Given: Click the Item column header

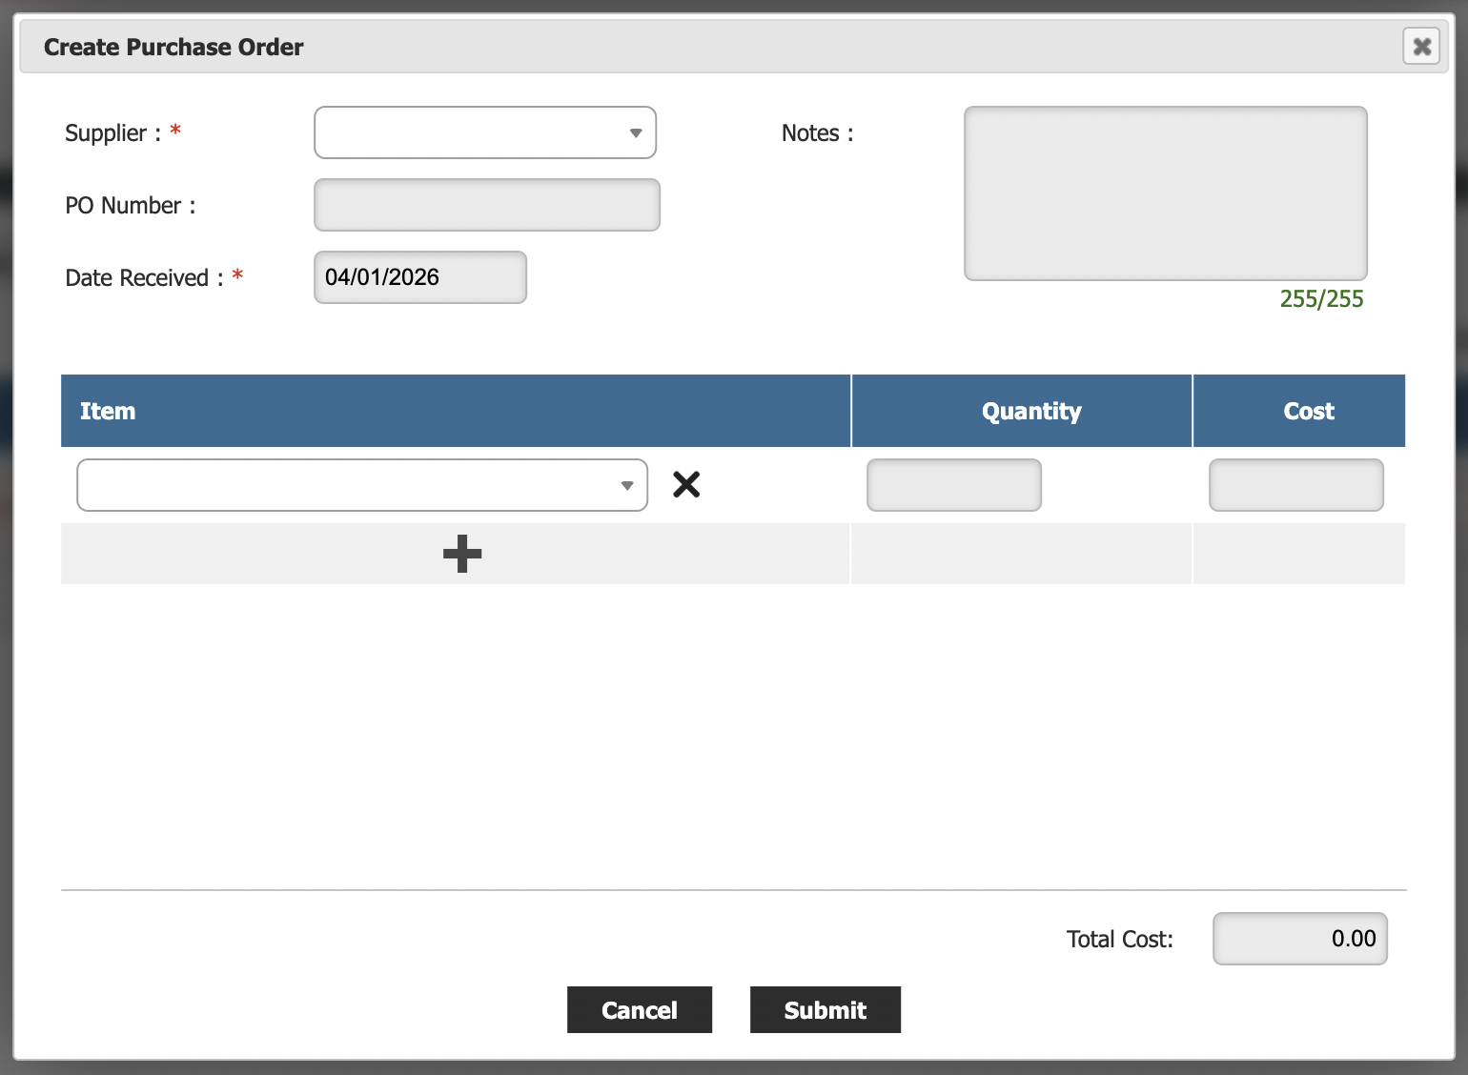Looking at the screenshot, I should coord(108,412).
